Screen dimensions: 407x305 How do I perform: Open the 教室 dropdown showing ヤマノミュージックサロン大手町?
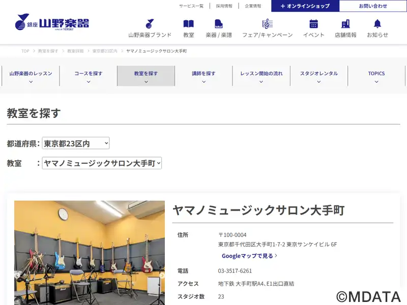pyautogui.click(x=102, y=163)
